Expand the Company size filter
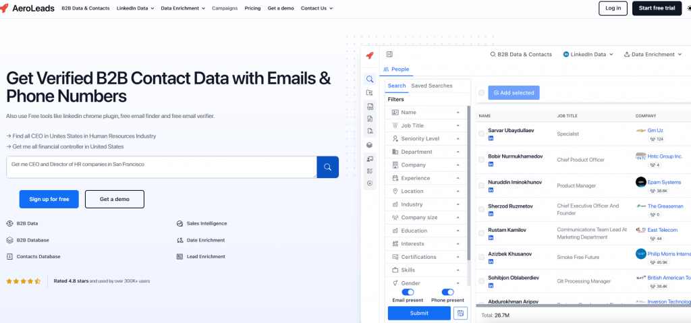691x323 pixels. tap(426, 218)
